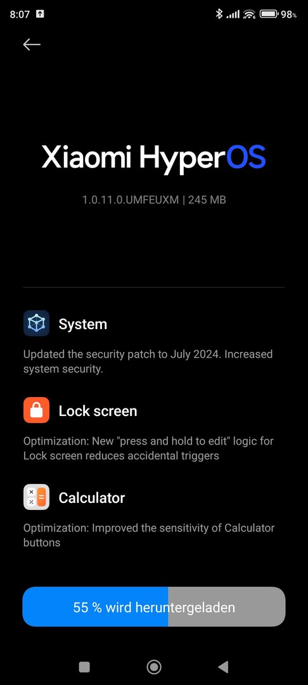This screenshot has width=308, height=685.
Task: Select the System heading
Action: click(83, 324)
